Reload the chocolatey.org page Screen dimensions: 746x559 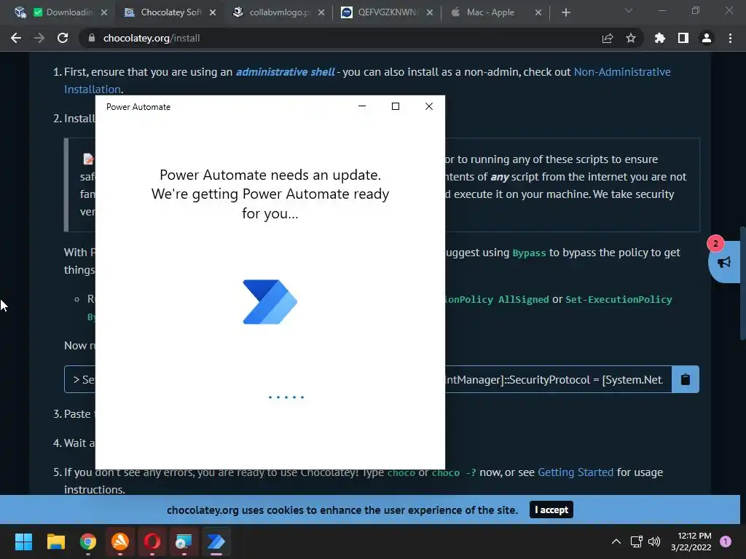point(63,38)
